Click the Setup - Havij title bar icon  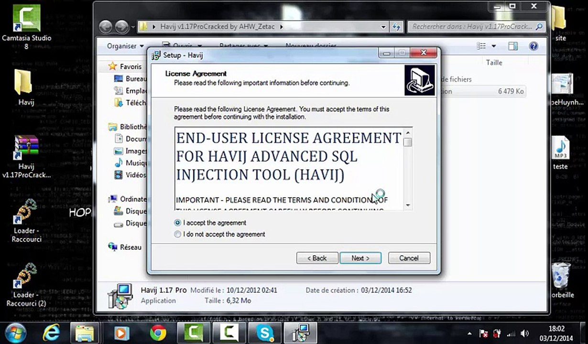(156, 55)
